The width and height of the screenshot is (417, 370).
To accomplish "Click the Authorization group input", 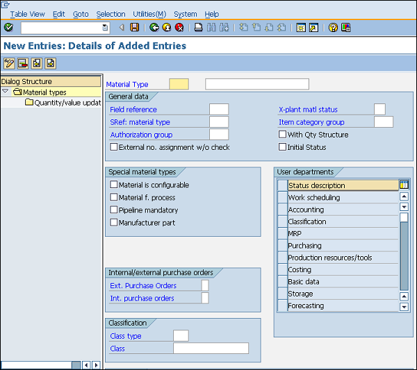I will 219,135.
